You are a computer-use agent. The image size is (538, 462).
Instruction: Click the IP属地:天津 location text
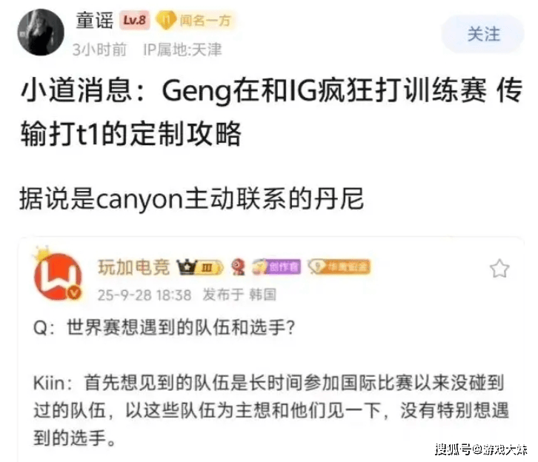tap(182, 50)
